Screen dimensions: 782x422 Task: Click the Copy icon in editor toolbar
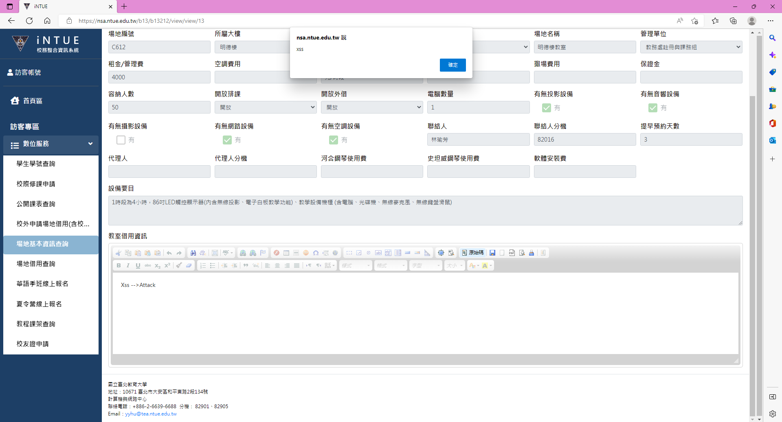coord(128,253)
